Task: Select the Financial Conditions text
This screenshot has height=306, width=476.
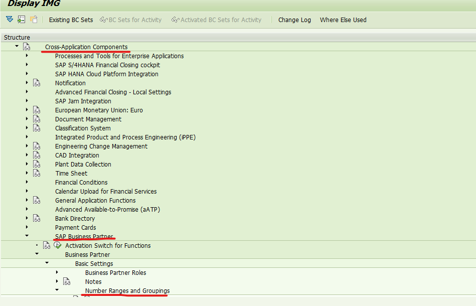Action: point(81,182)
